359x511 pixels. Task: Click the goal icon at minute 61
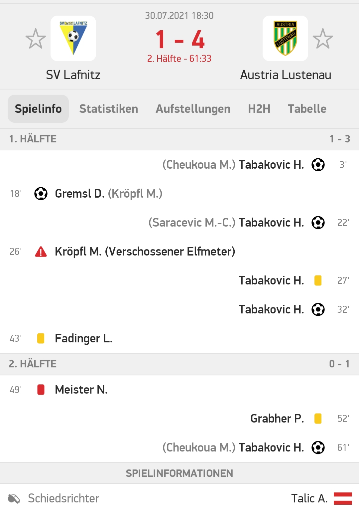pyautogui.click(x=318, y=447)
